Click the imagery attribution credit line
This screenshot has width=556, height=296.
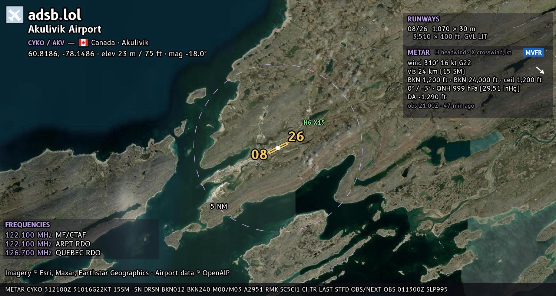point(118,273)
